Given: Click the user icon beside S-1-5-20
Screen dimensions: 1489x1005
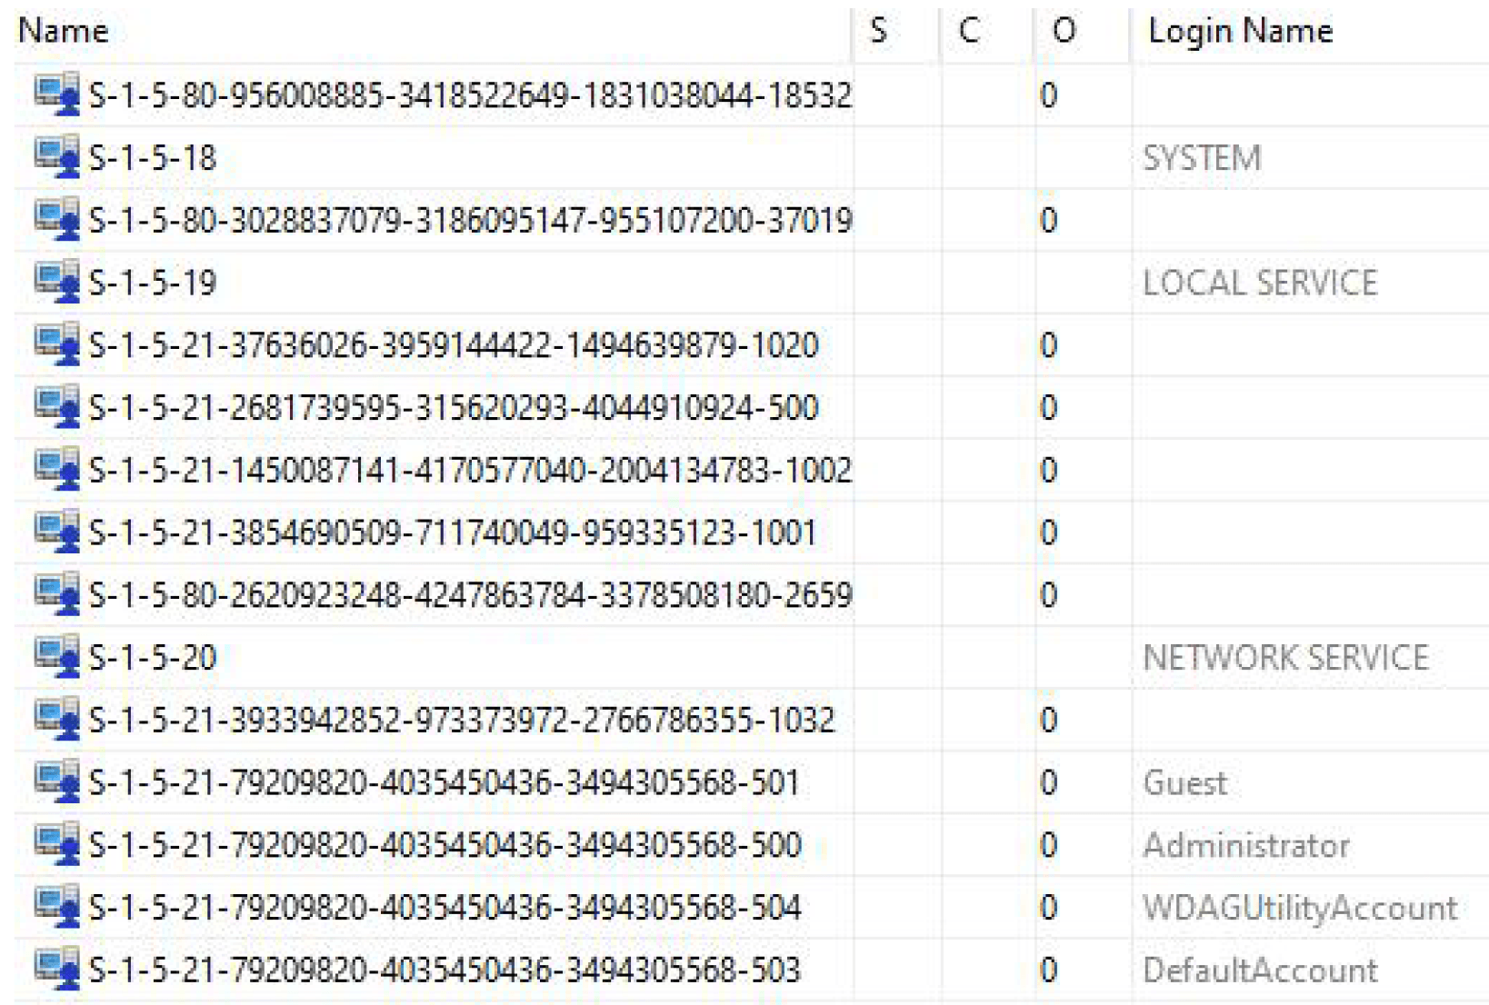Looking at the screenshot, I should [57, 657].
